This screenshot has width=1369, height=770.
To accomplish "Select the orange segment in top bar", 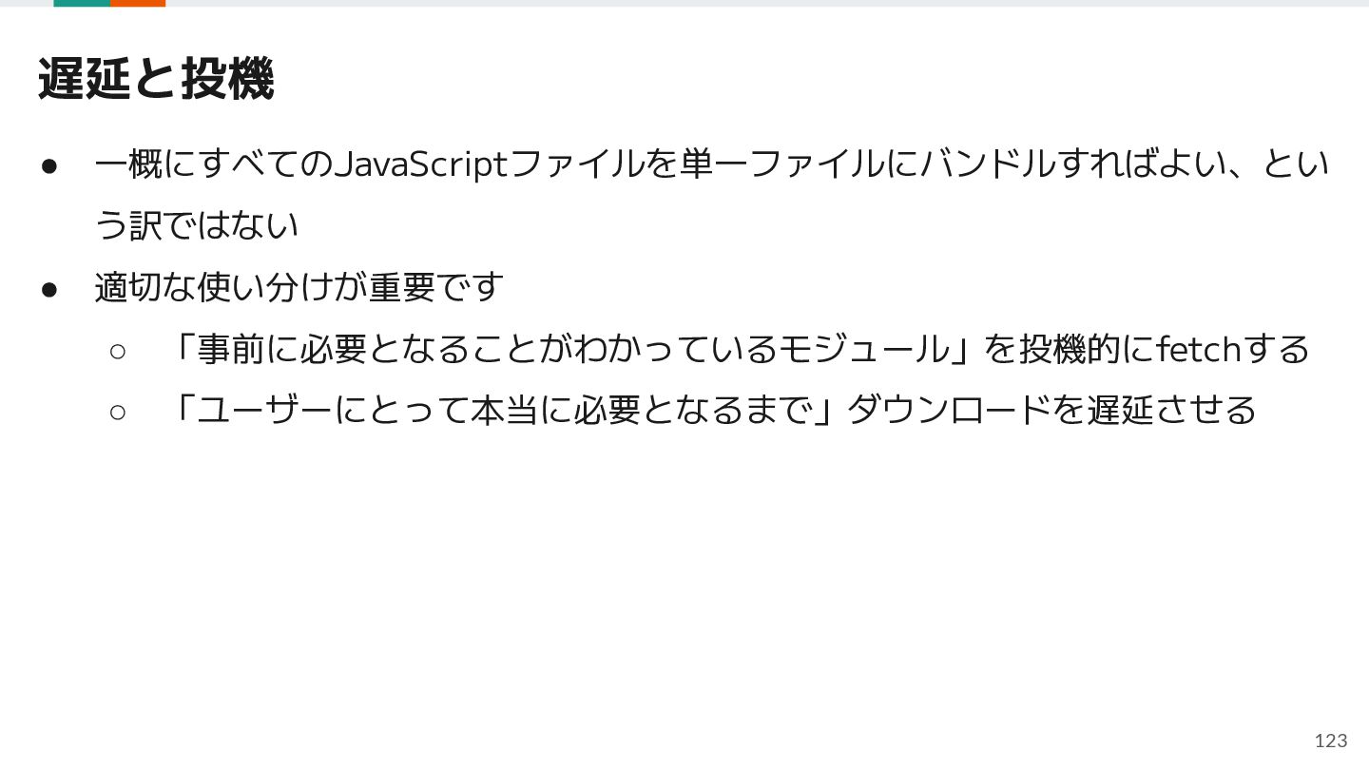I will [x=138, y=4].
